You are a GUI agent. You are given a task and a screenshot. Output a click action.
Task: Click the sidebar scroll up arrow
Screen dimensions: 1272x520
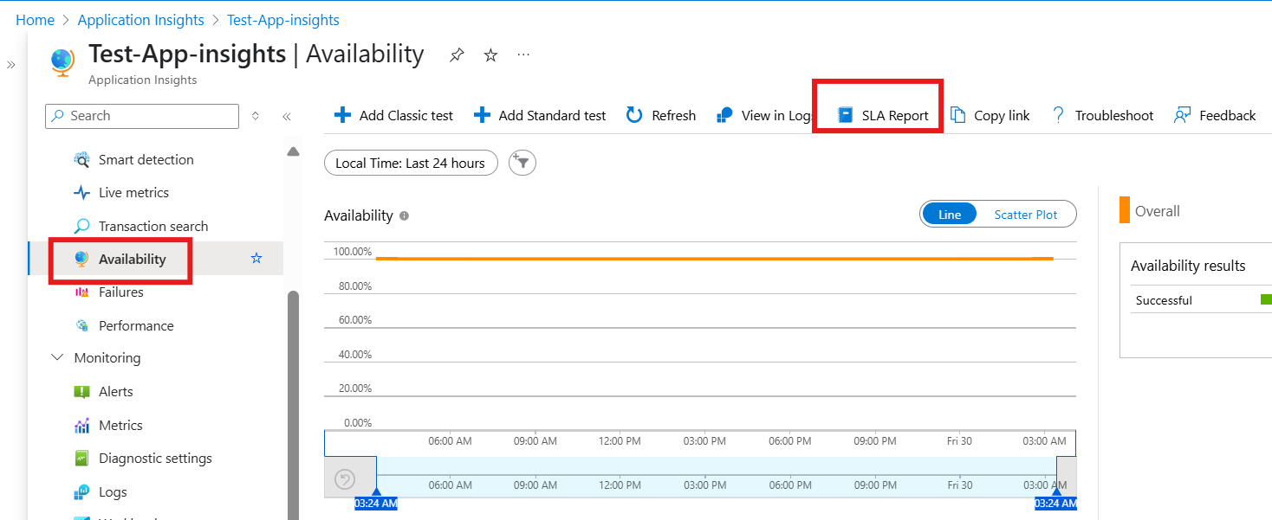(293, 151)
